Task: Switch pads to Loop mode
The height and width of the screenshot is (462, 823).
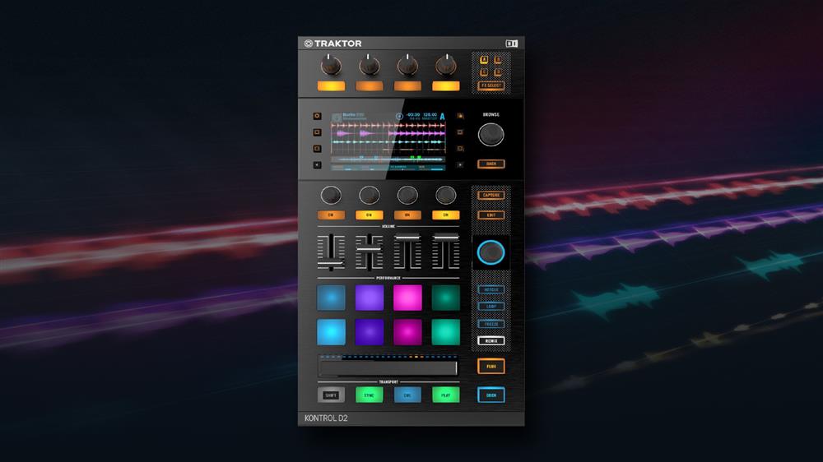Action: (491, 307)
